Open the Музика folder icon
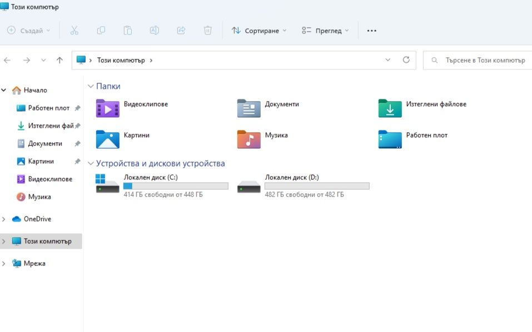532x332 pixels. tap(248, 139)
